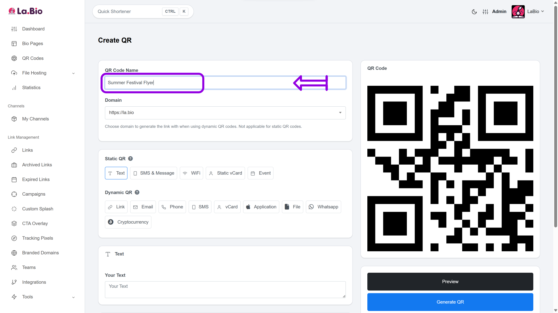Click into the Your Text textarea
The height and width of the screenshot is (313, 558).
(x=225, y=289)
